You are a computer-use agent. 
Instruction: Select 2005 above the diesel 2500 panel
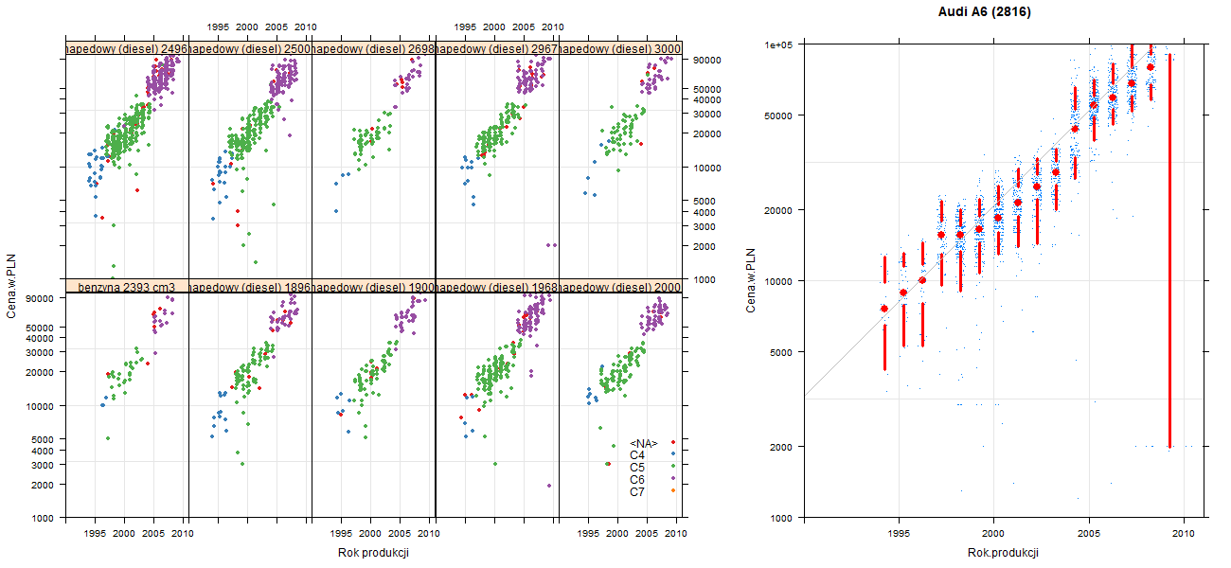point(277,27)
